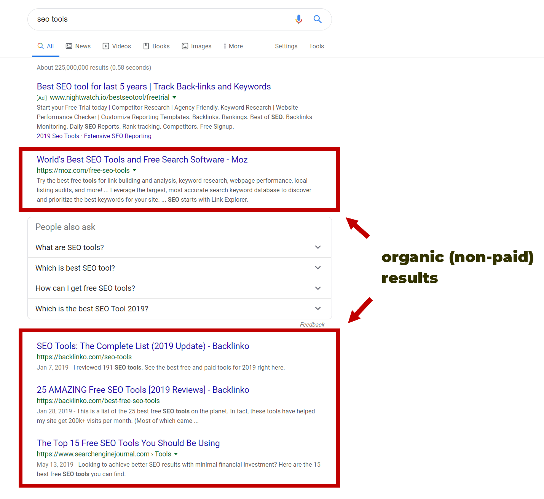Image resolution: width=544 pixels, height=499 pixels.
Task: Open '2019 Seo Tools' sitelink
Action: pyautogui.click(x=58, y=136)
